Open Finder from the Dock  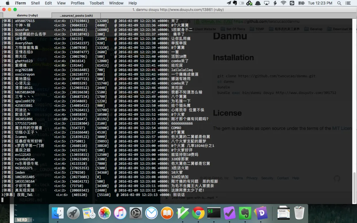[x=58, y=213]
